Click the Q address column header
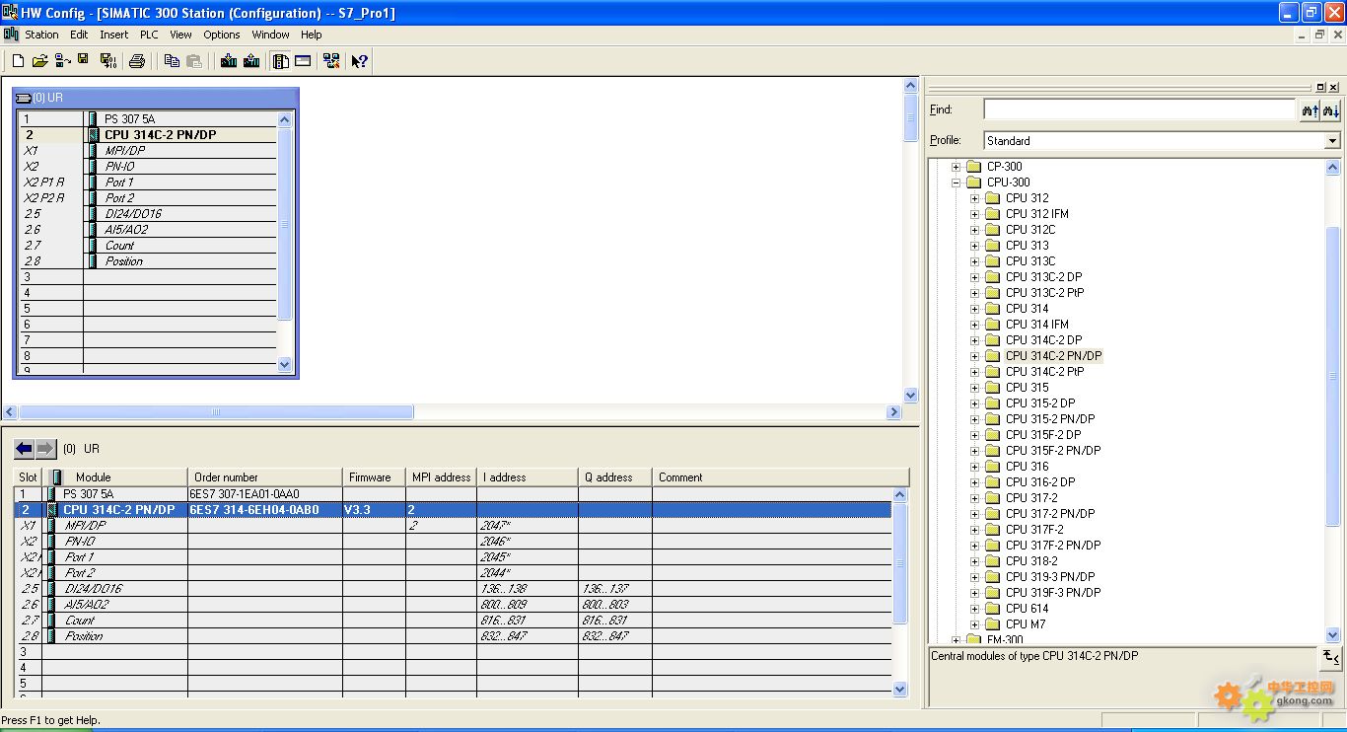This screenshot has width=1347, height=732. [x=615, y=477]
